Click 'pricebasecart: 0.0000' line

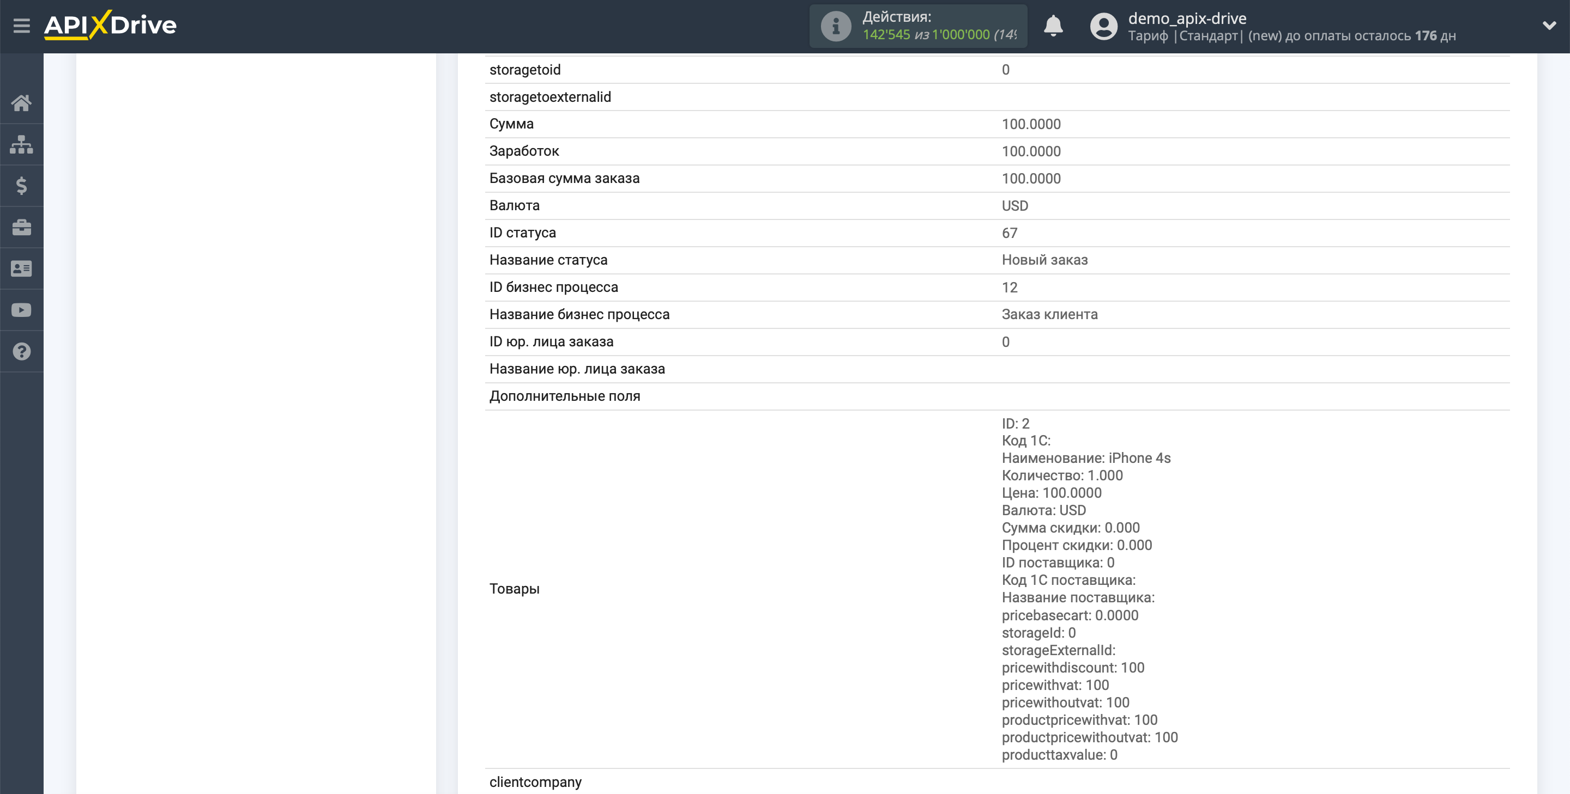1070,615
